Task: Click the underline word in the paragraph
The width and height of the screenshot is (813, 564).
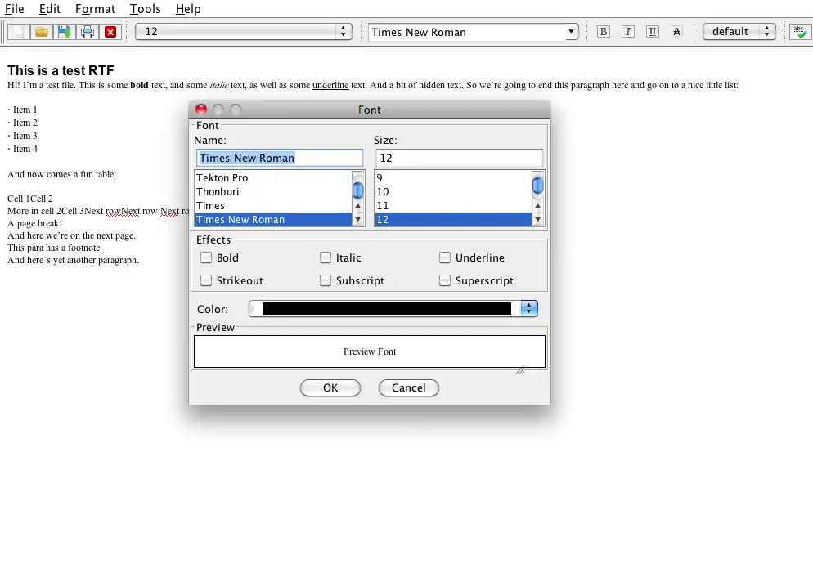Action: pyautogui.click(x=330, y=86)
